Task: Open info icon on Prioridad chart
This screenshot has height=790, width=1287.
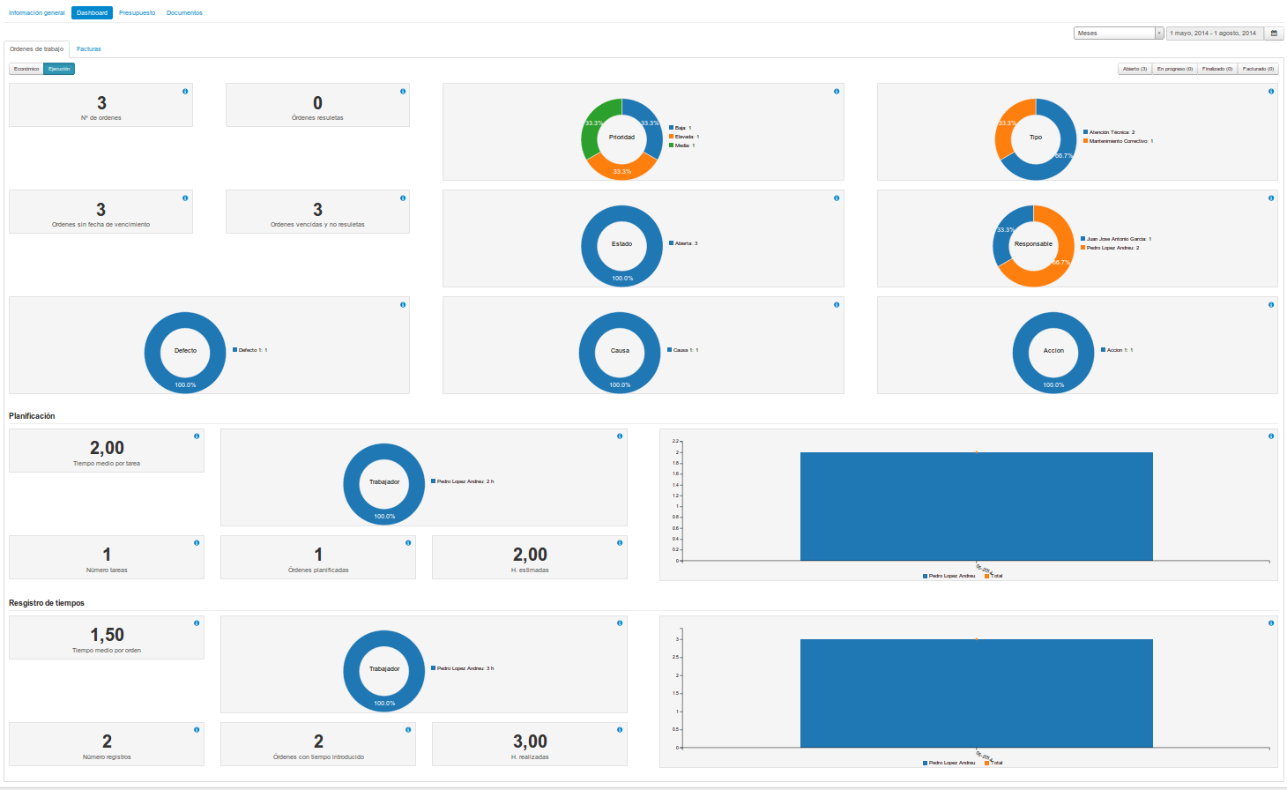Action: [837, 92]
